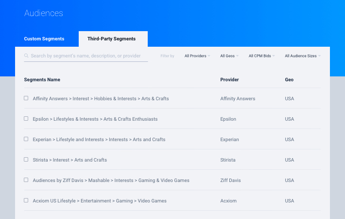Select the Experian Arts and Crafts checkbox
345x219 pixels.
click(26, 139)
